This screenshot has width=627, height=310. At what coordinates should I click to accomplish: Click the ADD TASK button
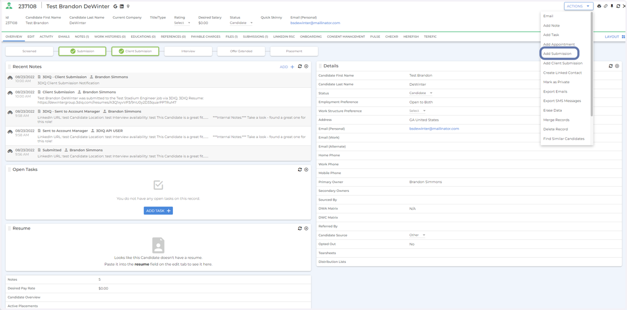coord(158,211)
